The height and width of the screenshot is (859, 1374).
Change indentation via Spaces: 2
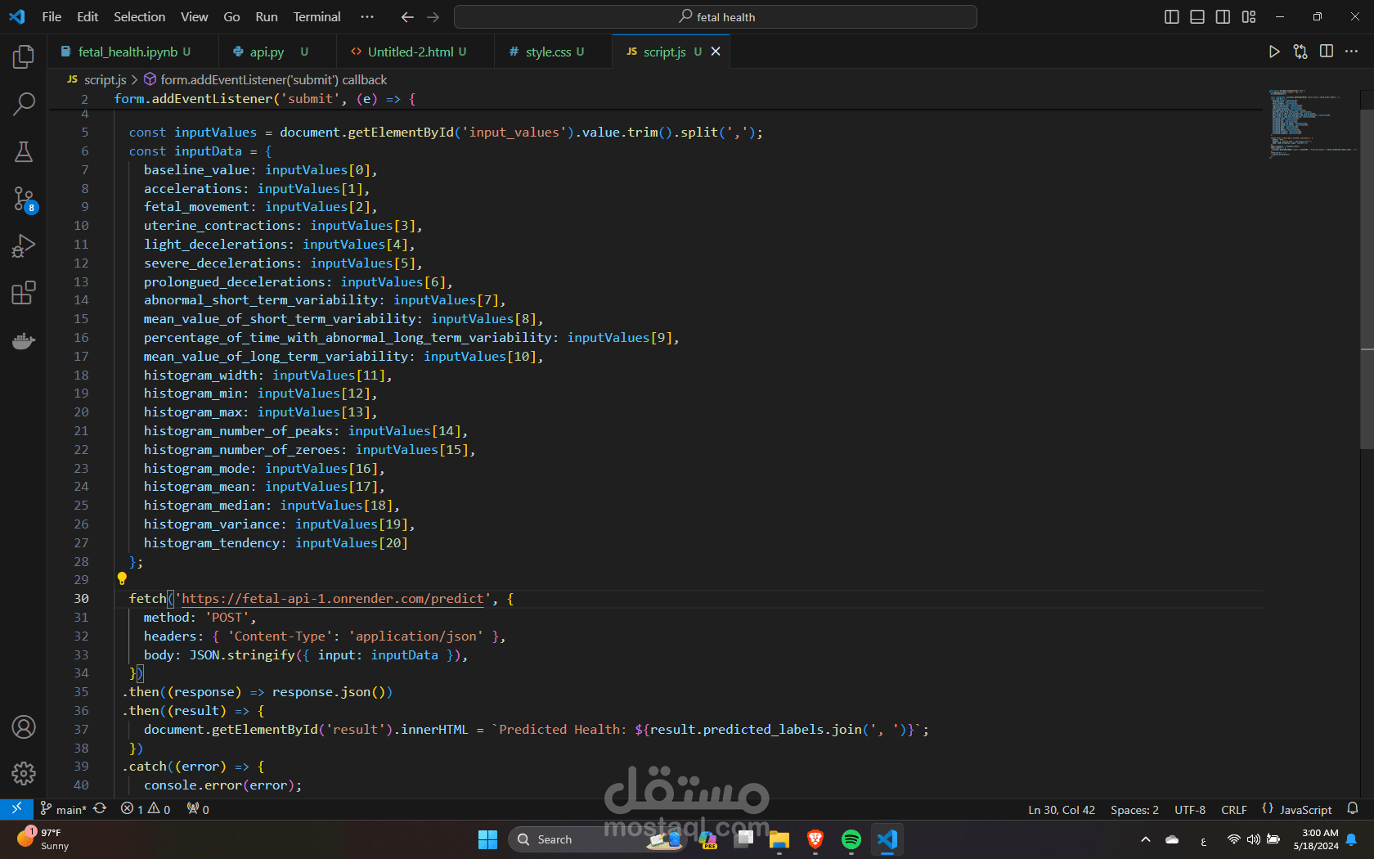pyautogui.click(x=1134, y=809)
